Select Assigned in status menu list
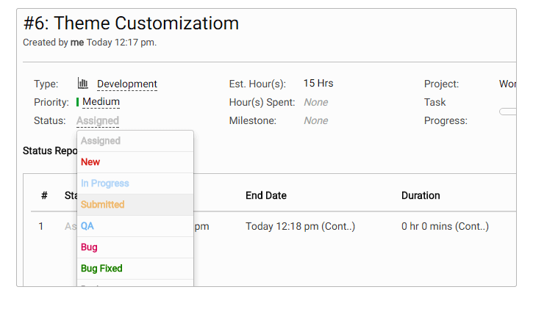 (135, 141)
